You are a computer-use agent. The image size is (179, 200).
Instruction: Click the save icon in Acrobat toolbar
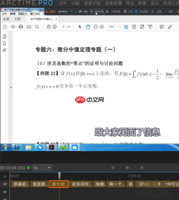pyautogui.click(x=5, y=27)
